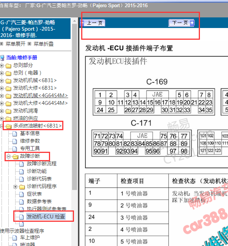This screenshot has height=246, width=228.
Task: Click the 总则（电器）folder icon
Action: [8, 73]
